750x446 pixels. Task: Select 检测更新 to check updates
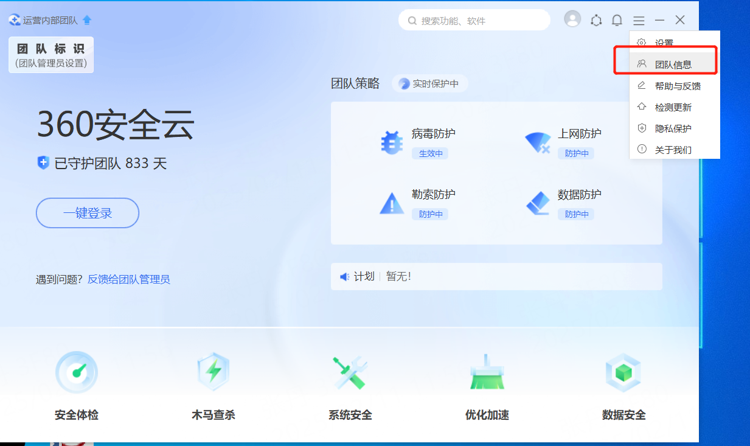click(x=675, y=107)
